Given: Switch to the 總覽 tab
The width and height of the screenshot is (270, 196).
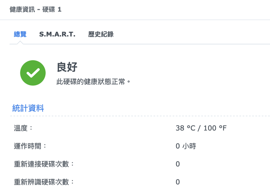Looking at the screenshot, I should 20,34.
